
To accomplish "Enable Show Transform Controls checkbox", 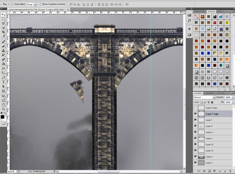I will pos(41,4).
